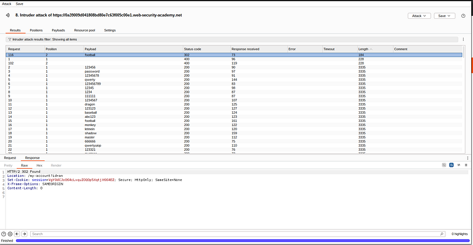
Task: Click the magnifier icon in the search field
Action: point(442,234)
